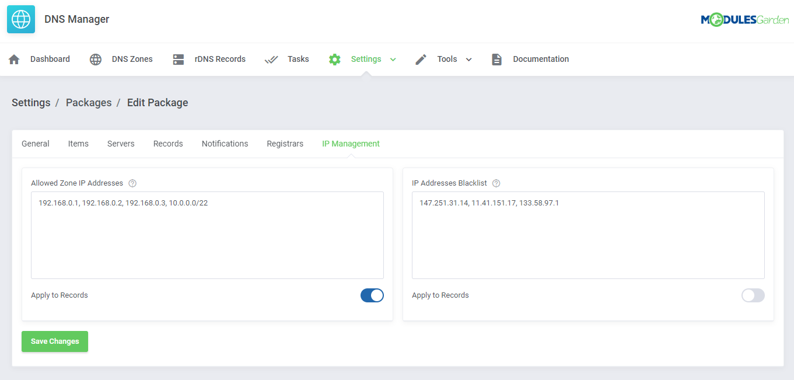Enable Apply to Records for the IP blacklist
The image size is (794, 380).
point(753,295)
